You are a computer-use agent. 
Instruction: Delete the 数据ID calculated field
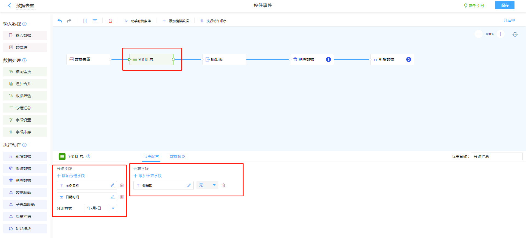pos(223,185)
